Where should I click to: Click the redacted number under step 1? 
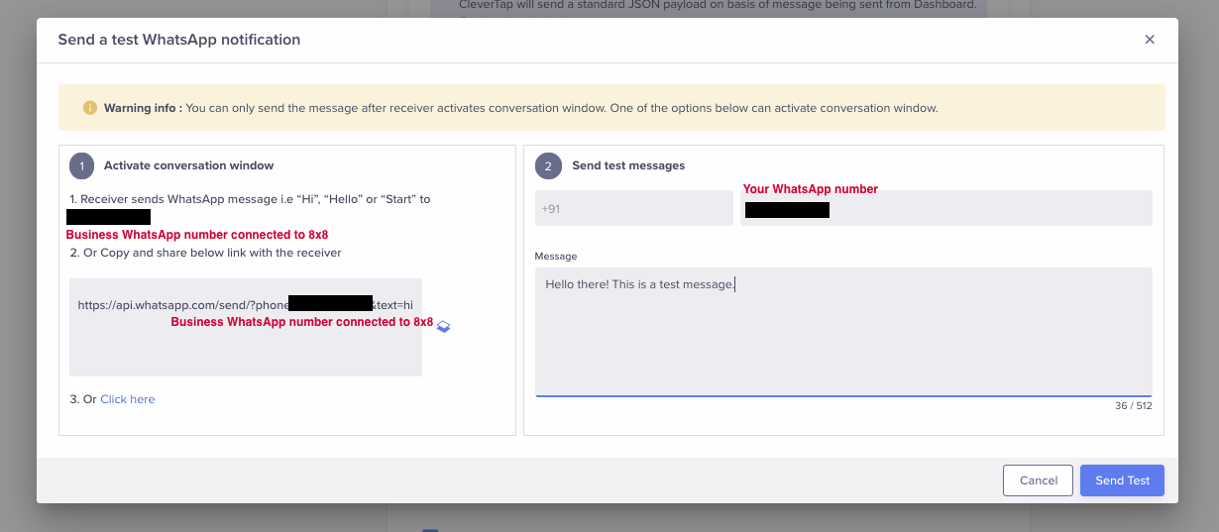click(108, 217)
